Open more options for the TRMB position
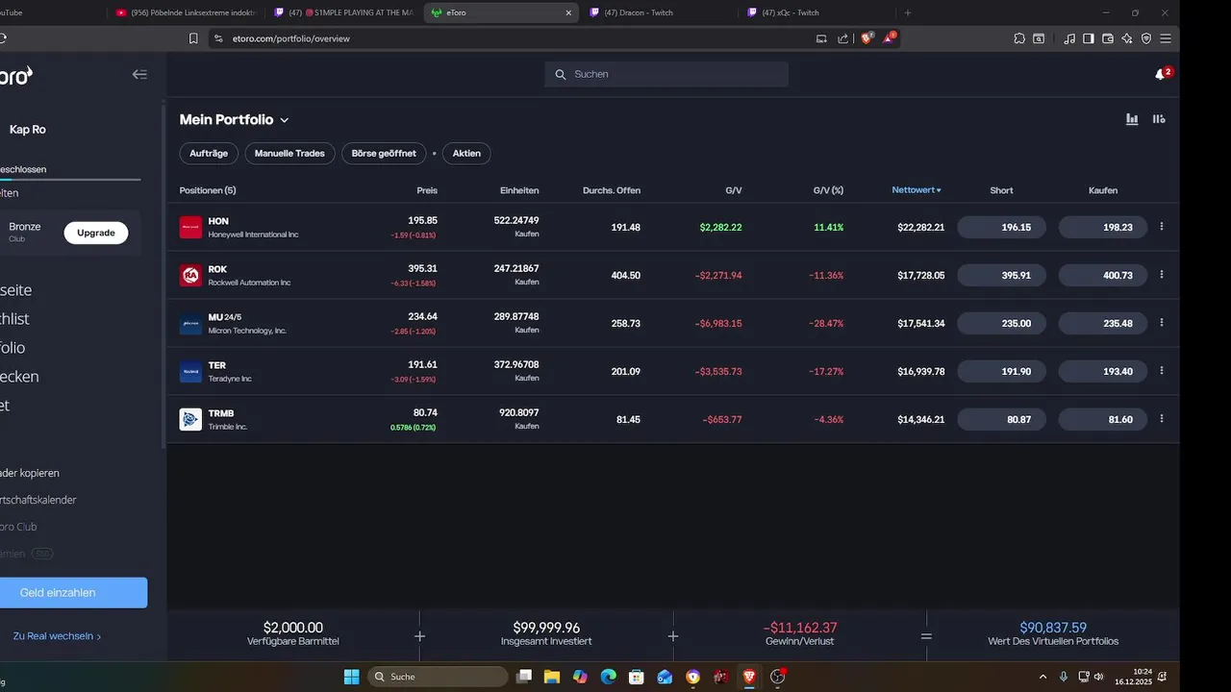The image size is (1231, 692). tap(1162, 419)
